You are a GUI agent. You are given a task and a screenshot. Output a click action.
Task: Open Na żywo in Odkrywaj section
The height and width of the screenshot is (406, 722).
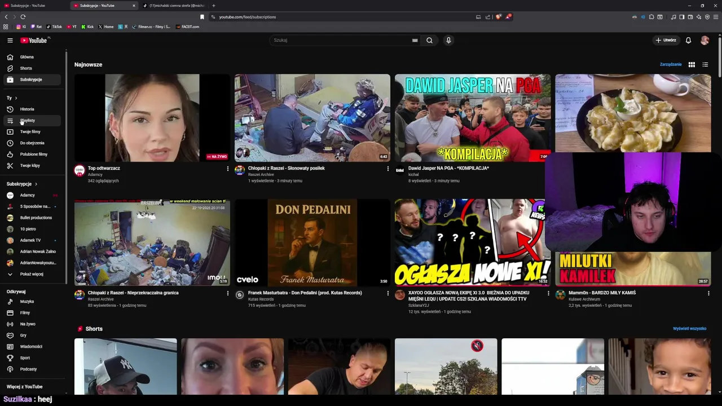[x=31, y=324]
